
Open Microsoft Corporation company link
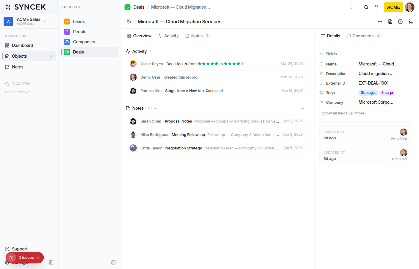376,102
